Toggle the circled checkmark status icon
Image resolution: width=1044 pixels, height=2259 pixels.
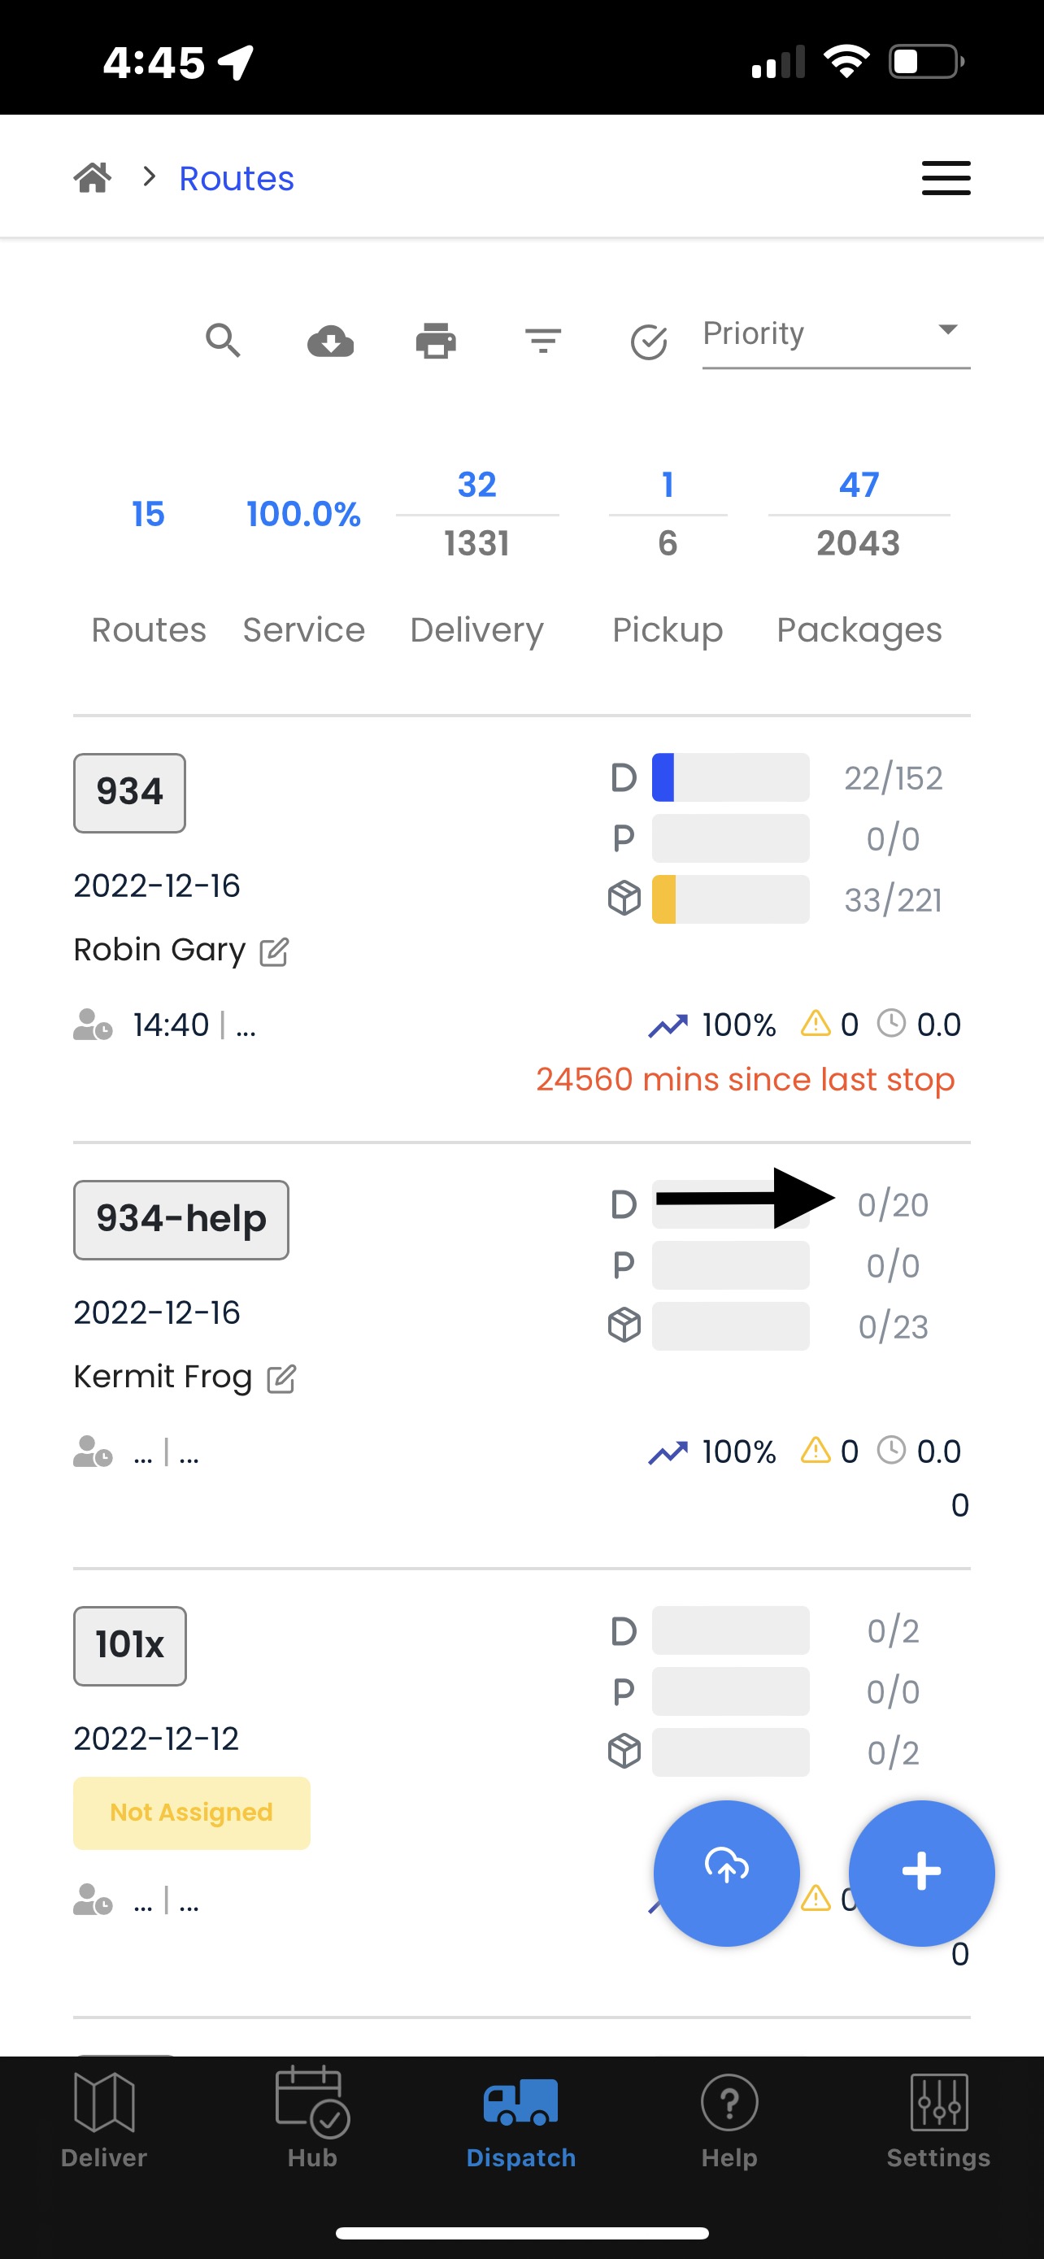pos(650,342)
